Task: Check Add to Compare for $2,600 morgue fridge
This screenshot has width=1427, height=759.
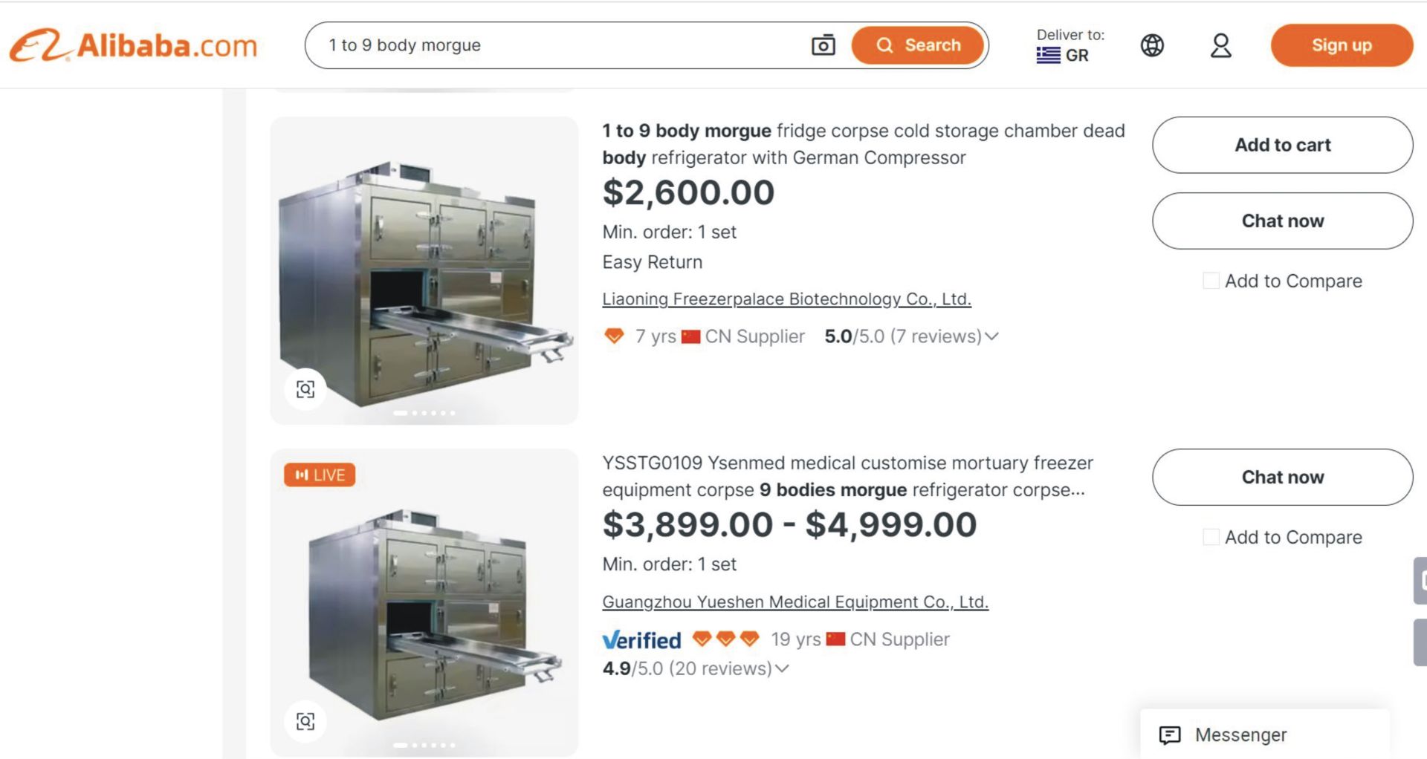Action: tap(1211, 281)
